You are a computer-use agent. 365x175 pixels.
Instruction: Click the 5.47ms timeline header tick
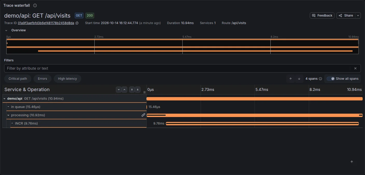tap(262, 90)
